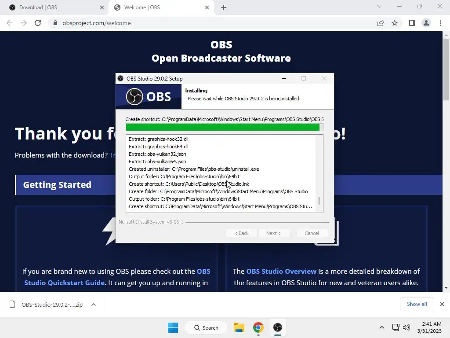Image resolution: width=450 pixels, height=338 pixels.
Task: Show all downloads
Action: coord(417,304)
